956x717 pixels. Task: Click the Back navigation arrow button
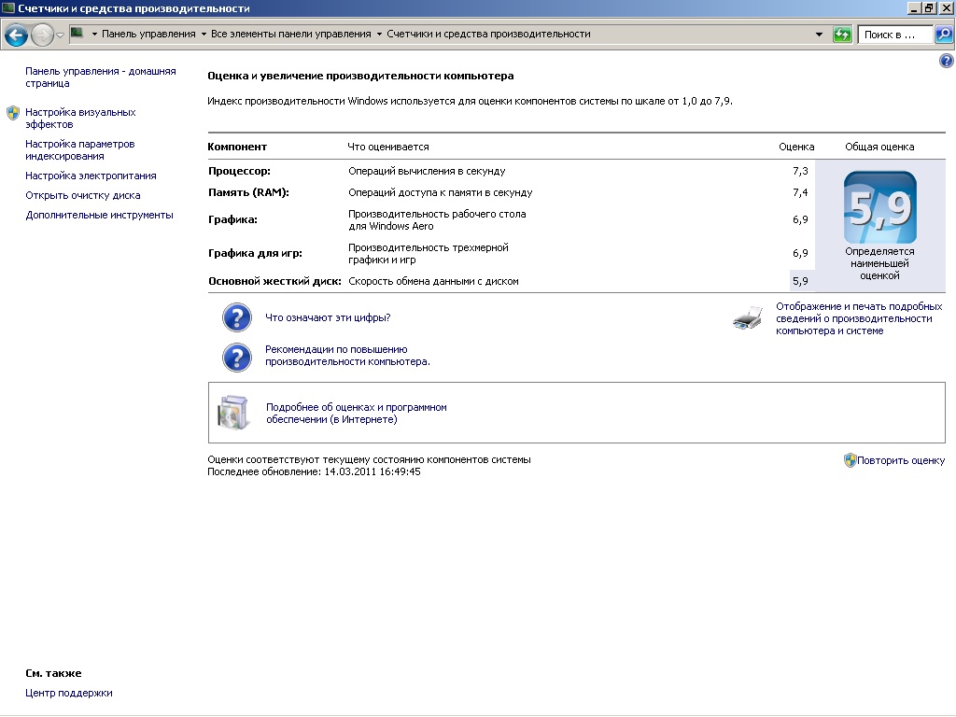pyautogui.click(x=16, y=35)
